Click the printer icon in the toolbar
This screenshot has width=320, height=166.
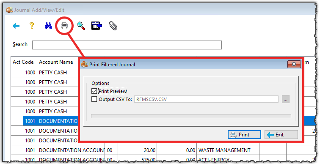tap(64, 26)
